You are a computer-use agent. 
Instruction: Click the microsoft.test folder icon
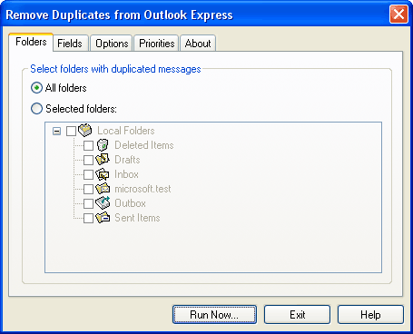(x=103, y=189)
